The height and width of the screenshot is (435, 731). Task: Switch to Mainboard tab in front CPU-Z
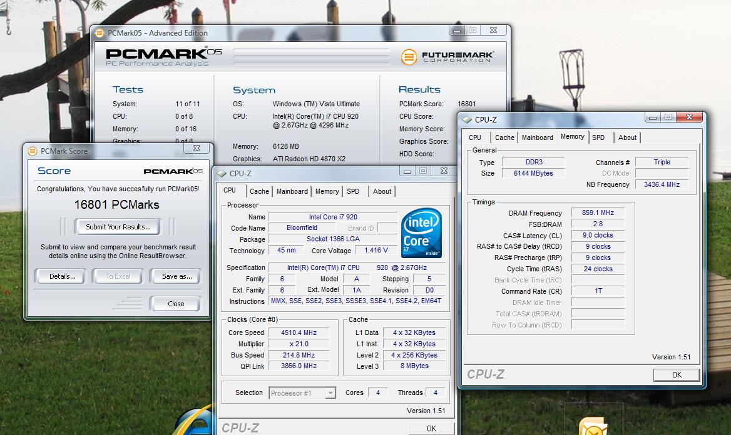292,191
